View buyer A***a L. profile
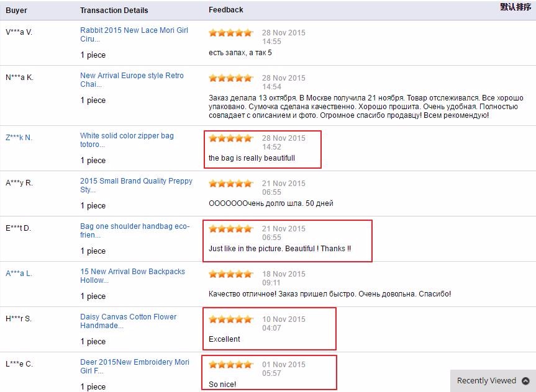 coord(19,274)
